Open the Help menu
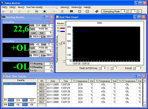The image size is (148, 109). (x=87, y=7)
